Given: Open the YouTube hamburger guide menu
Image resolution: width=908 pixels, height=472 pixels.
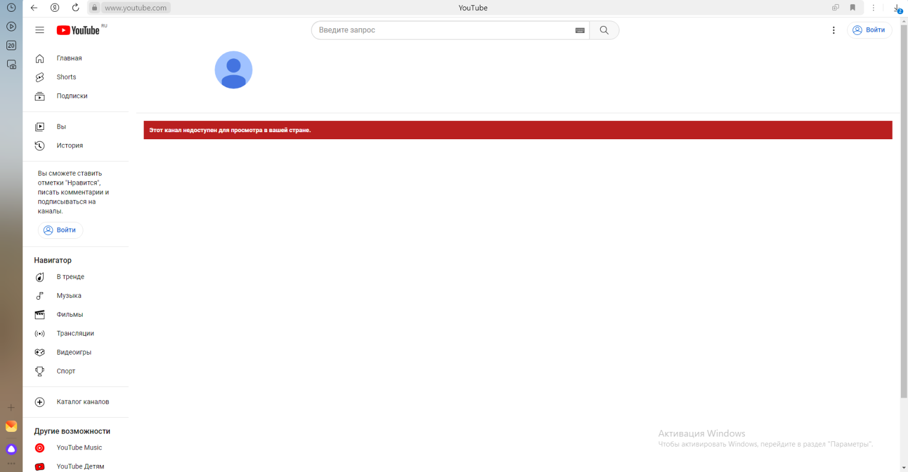Looking at the screenshot, I should [x=40, y=30].
